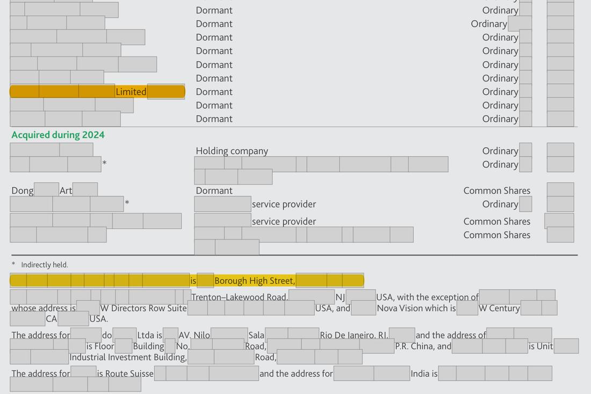Image resolution: width=591 pixels, height=394 pixels.
Task: Click the 'India is' text
Action: coord(424,374)
